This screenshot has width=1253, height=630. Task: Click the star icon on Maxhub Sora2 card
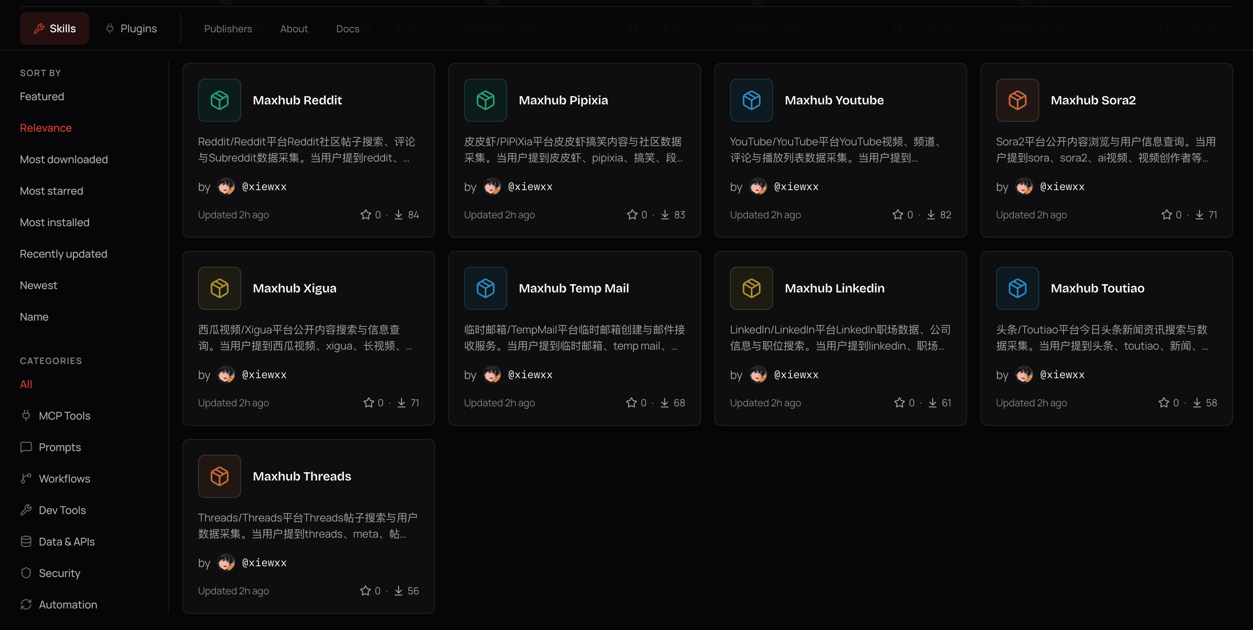(x=1167, y=215)
